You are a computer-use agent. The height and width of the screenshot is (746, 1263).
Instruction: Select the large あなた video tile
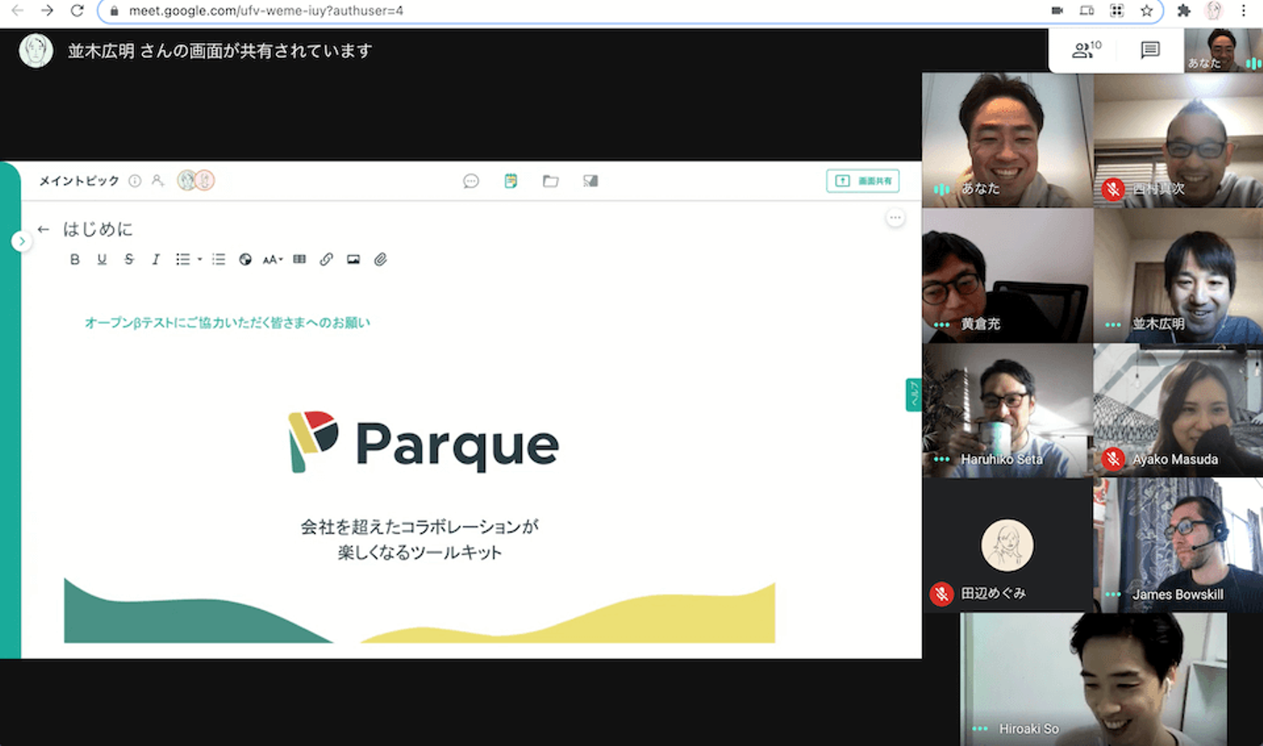pos(1007,139)
